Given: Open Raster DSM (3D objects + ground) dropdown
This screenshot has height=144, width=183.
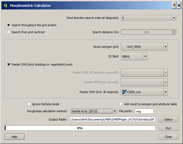Looking at the screenshot, I should click(x=144, y=73).
